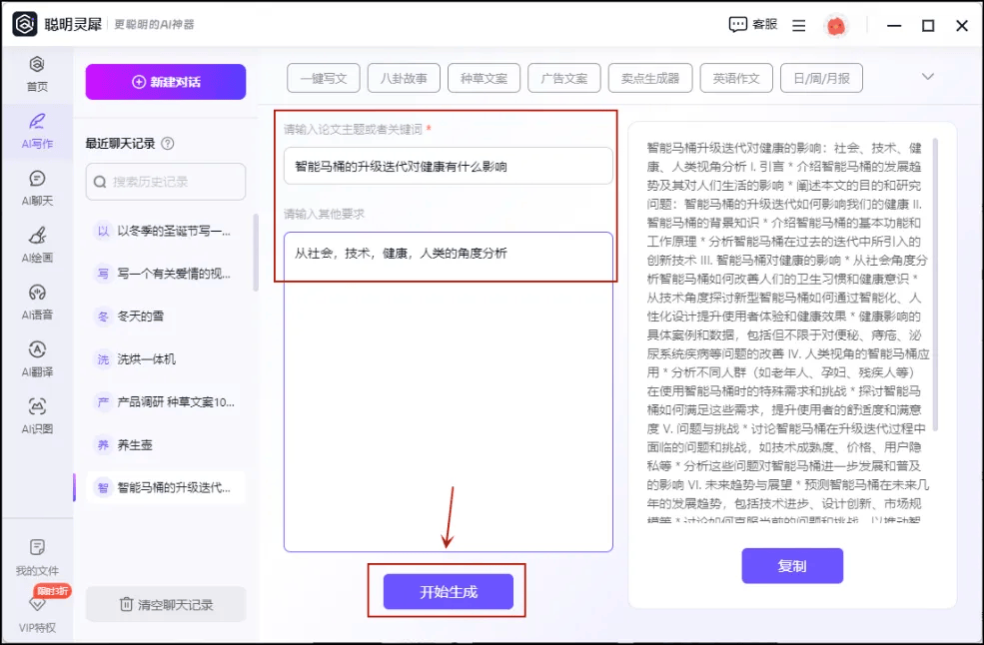Select the AI写作 writing icon
This screenshot has width=984, height=645.
click(37, 123)
